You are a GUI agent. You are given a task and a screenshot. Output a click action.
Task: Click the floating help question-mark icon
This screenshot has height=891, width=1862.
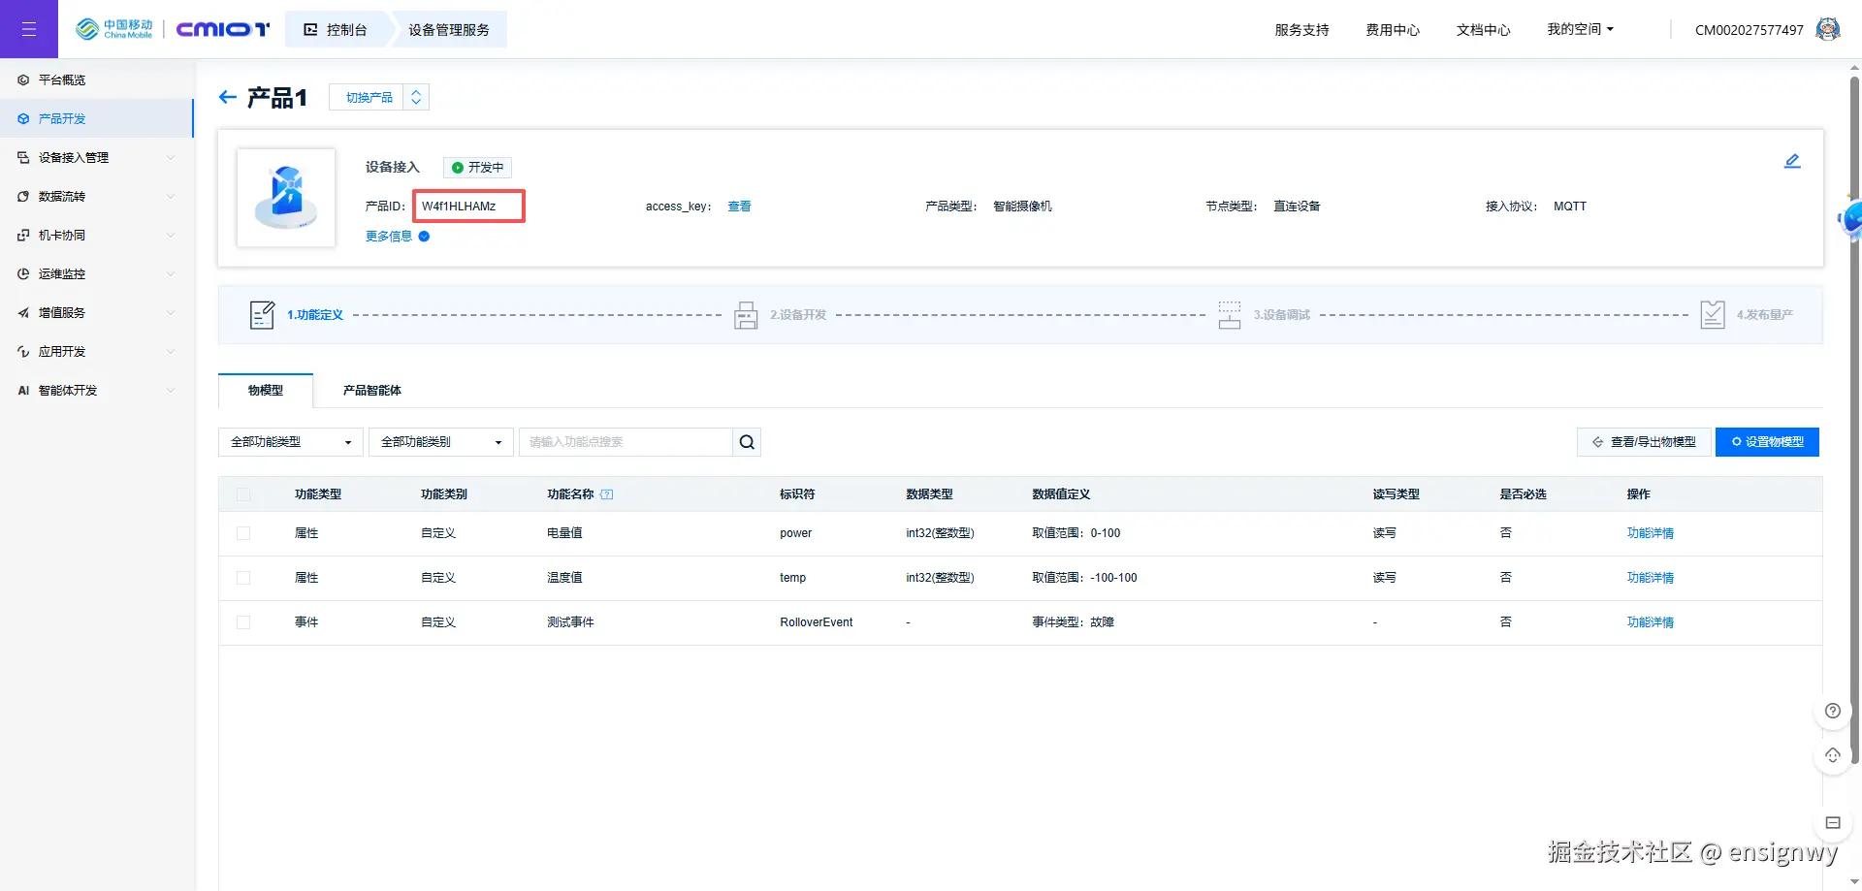point(1833,711)
